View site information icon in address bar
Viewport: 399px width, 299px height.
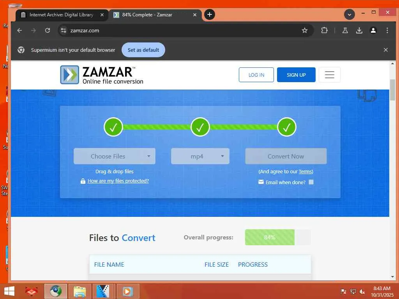64,30
